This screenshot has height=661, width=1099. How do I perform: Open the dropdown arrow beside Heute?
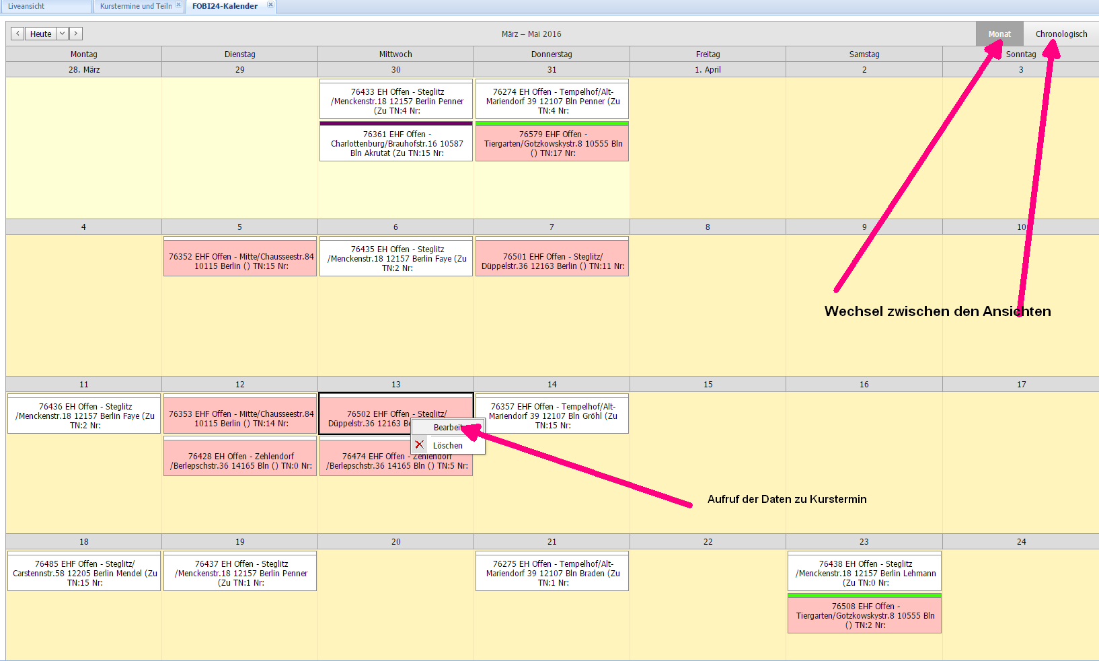pyautogui.click(x=62, y=34)
